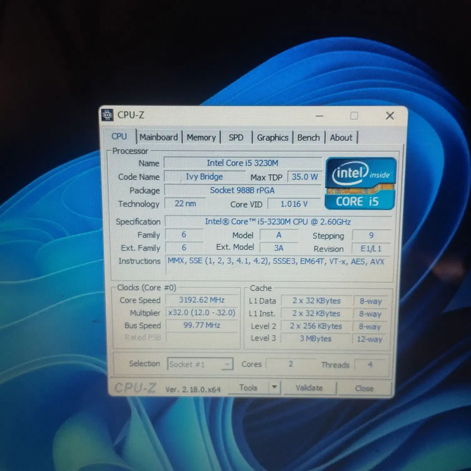Click the CPU-Z app icon in title bar
This screenshot has width=471, height=471.
pos(107,115)
